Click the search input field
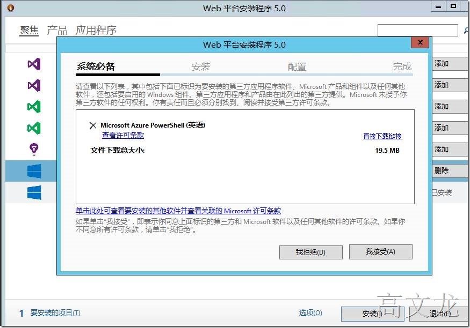Image resolution: width=470 pixels, height=328 pixels. [x=418, y=30]
